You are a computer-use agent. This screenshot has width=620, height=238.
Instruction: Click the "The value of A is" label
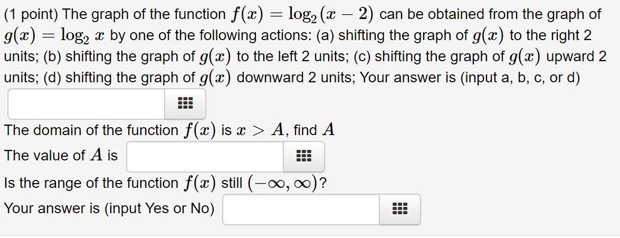pyautogui.click(x=61, y=156)
